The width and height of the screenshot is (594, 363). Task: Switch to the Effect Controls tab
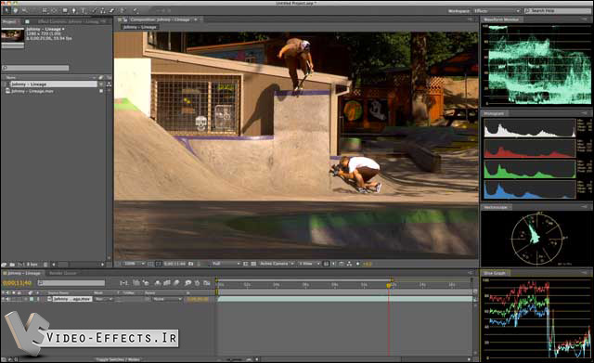[x=68, y=21]
